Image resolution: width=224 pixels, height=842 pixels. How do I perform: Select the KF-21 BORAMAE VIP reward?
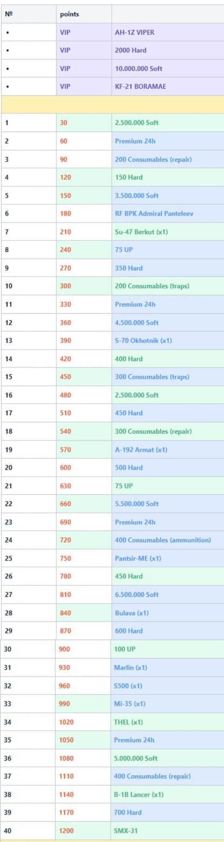[167, 86]
